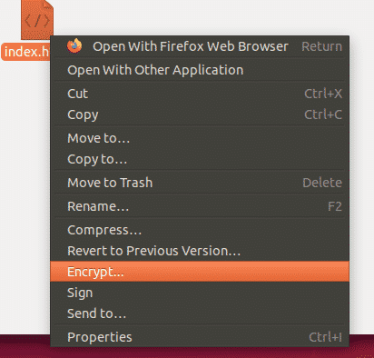The image size is (374, 358).
Task: Open file Properties
Action: point(200,337)
